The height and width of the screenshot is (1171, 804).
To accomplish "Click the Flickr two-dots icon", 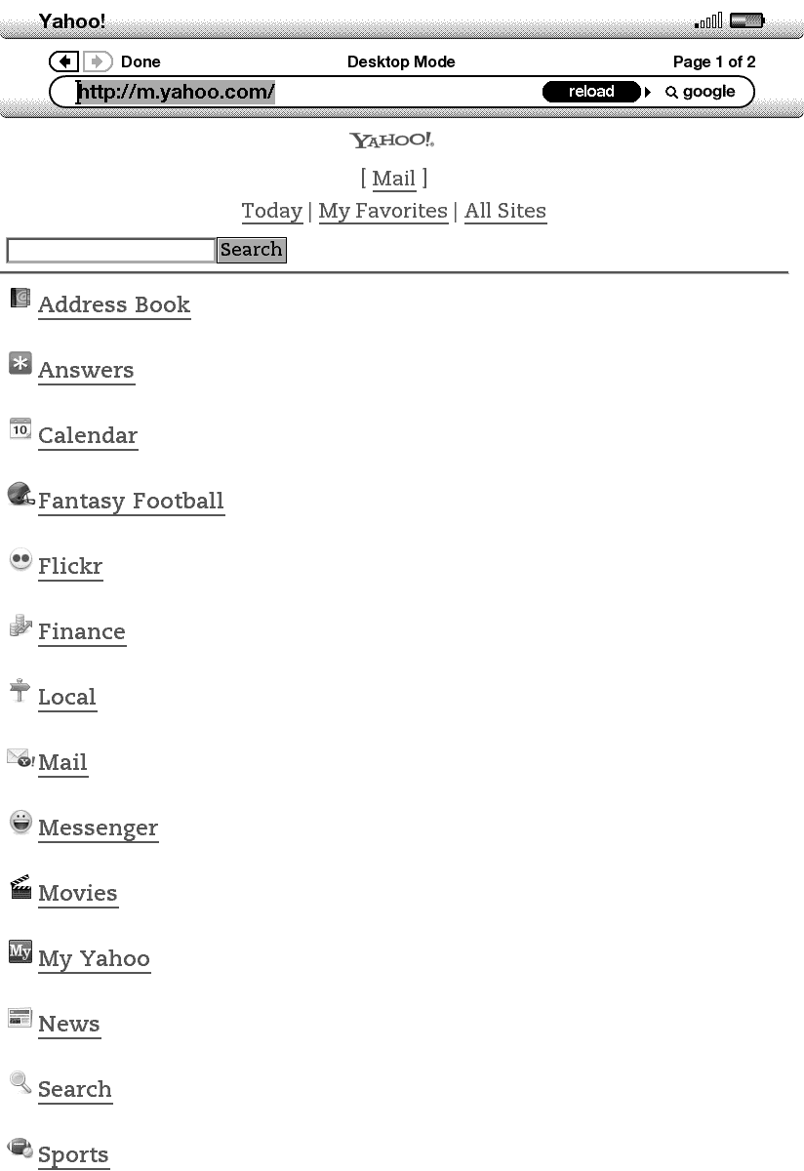I will [x=20, y=560].
